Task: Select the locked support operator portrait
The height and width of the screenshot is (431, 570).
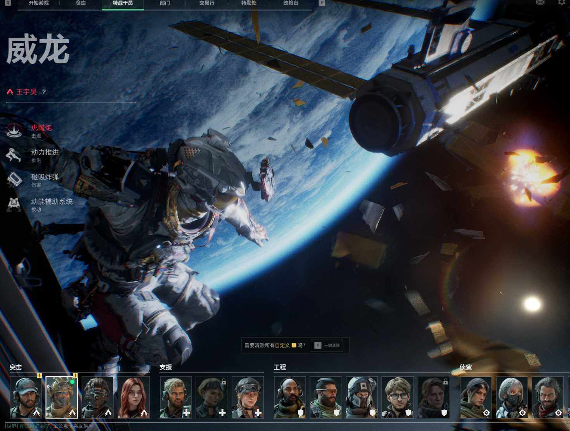Action: coord(211,397)
